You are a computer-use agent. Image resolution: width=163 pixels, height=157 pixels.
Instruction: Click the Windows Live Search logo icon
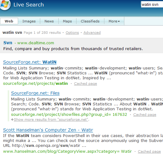[x=5, y=5]
